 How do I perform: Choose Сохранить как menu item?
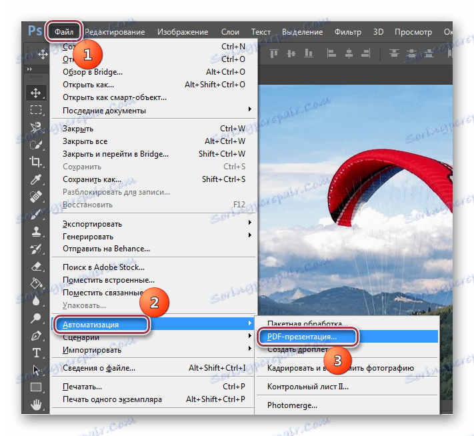(x=153, y=179)
